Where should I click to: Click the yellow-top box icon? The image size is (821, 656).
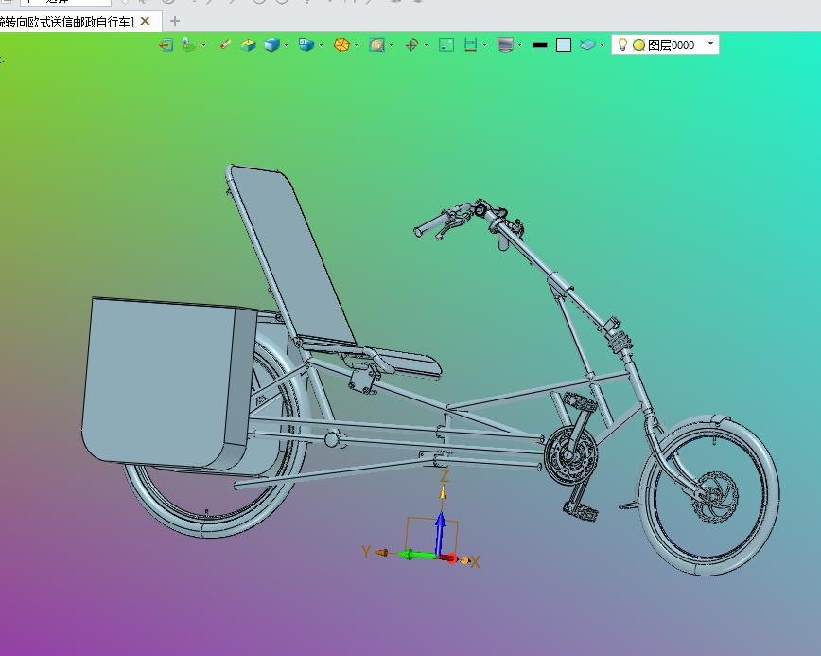[x=248, y=45]
